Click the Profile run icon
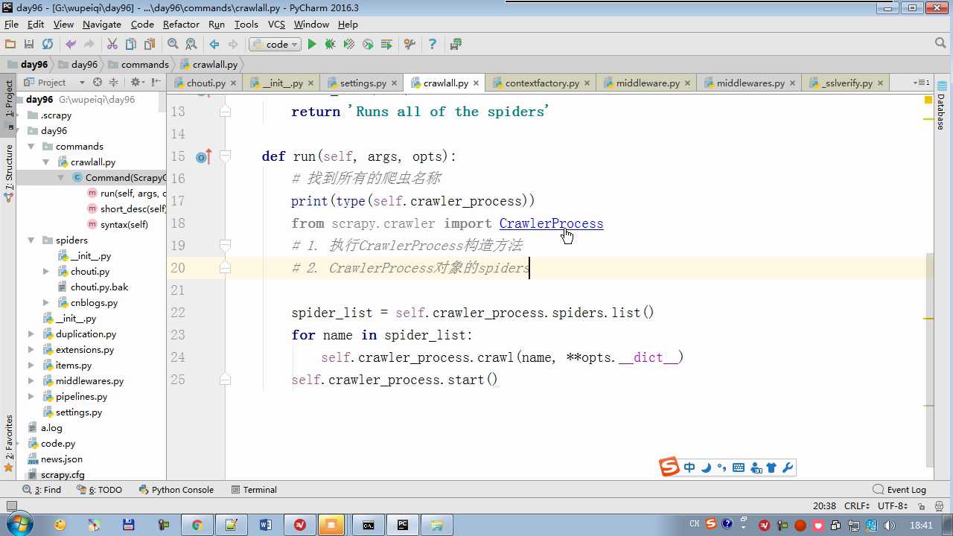This screenshot has height=536, width=953. click(x=368, y=44)
